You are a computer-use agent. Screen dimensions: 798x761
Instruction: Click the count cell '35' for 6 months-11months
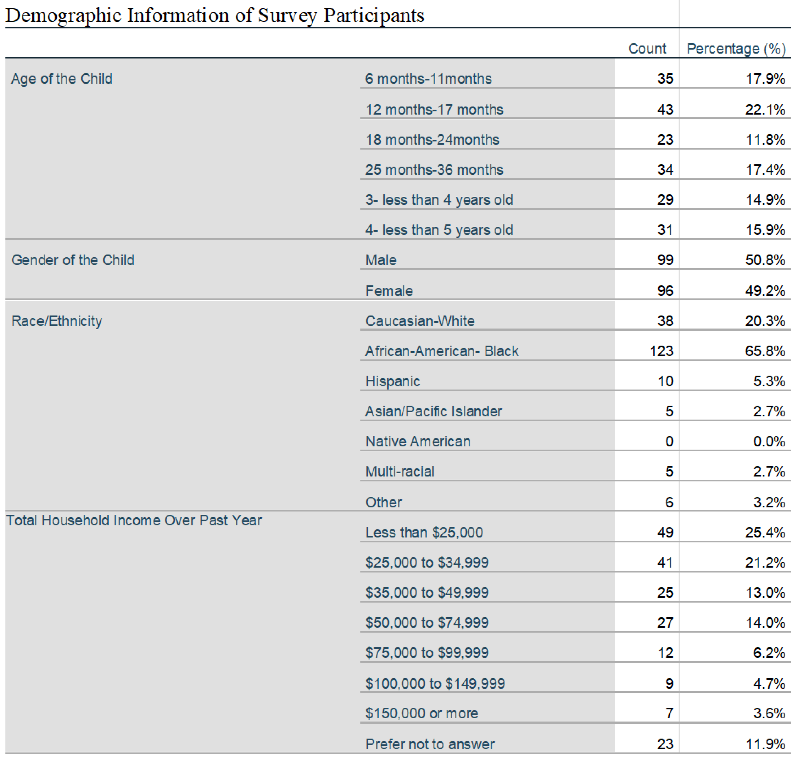click(x=665, y=78)
